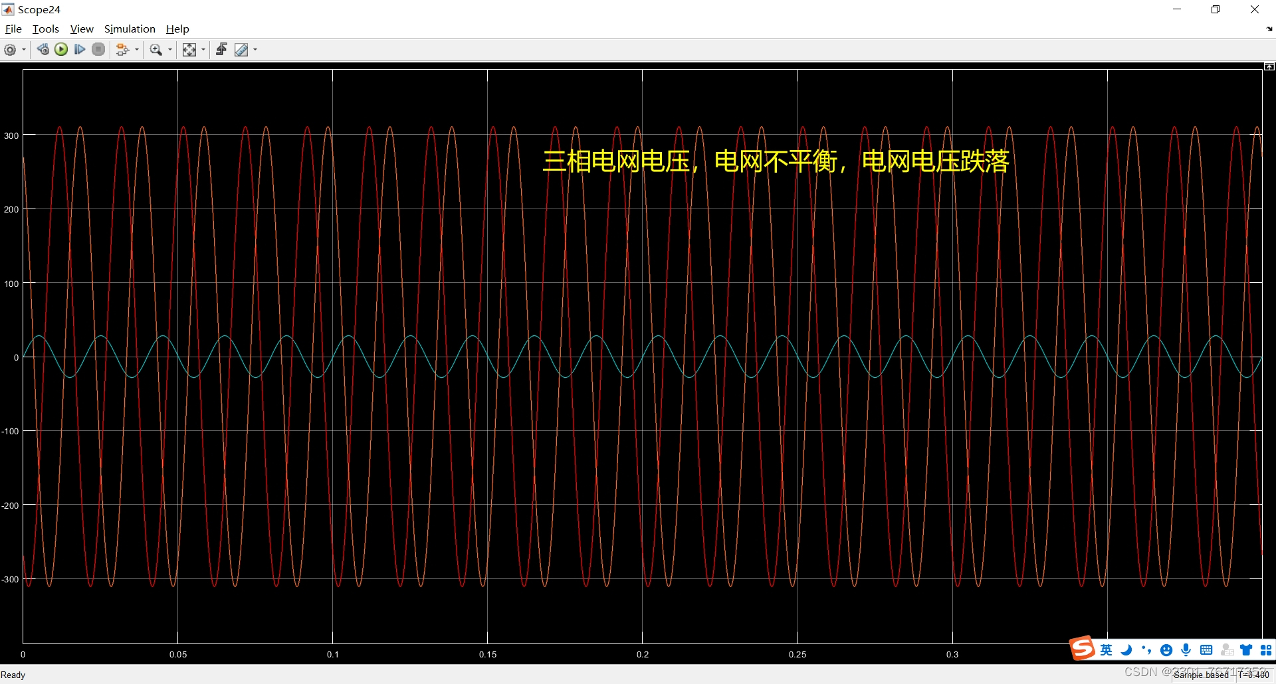Click the voice input microphone icon

tap(1186, 650)
